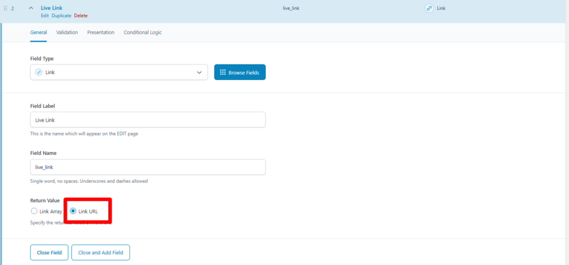Open the Conditional Logic tab
Screen dimensions: 569x265
coord(143,32)
